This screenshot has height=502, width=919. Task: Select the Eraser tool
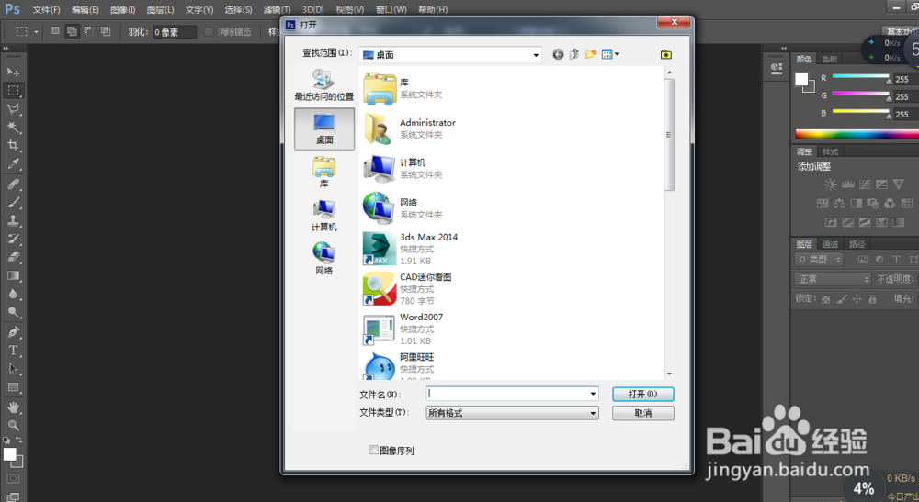pos(13,257)
